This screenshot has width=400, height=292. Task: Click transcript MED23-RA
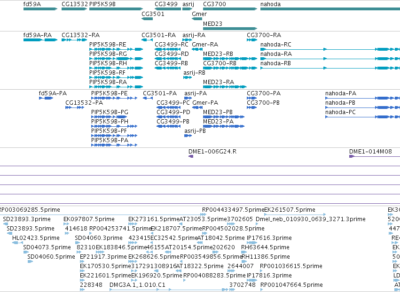point(225,87)
